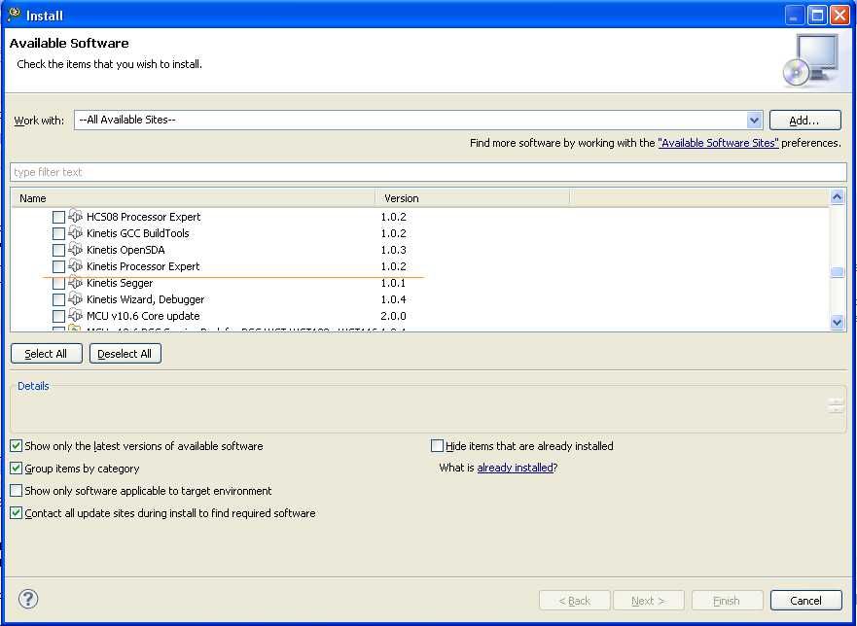The height and width of the screenshot is (626, 857).
Task: Check the Kinetis OpenSDA checkbox
Action: (58, 250)
